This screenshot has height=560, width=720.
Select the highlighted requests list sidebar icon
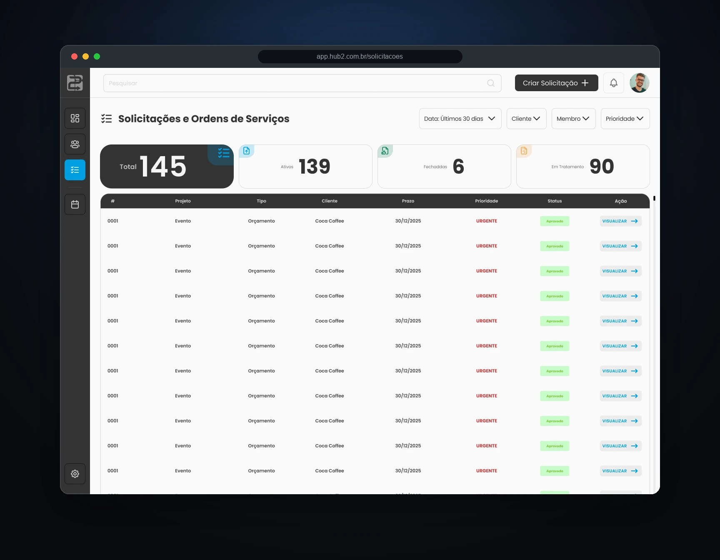(75, 170)
